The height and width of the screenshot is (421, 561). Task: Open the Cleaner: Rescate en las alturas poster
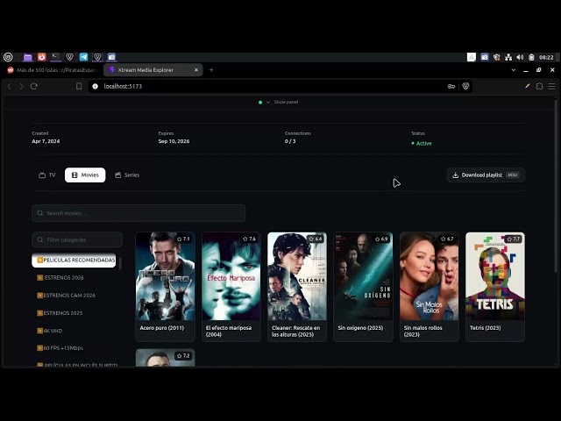[x=297, y=276]
